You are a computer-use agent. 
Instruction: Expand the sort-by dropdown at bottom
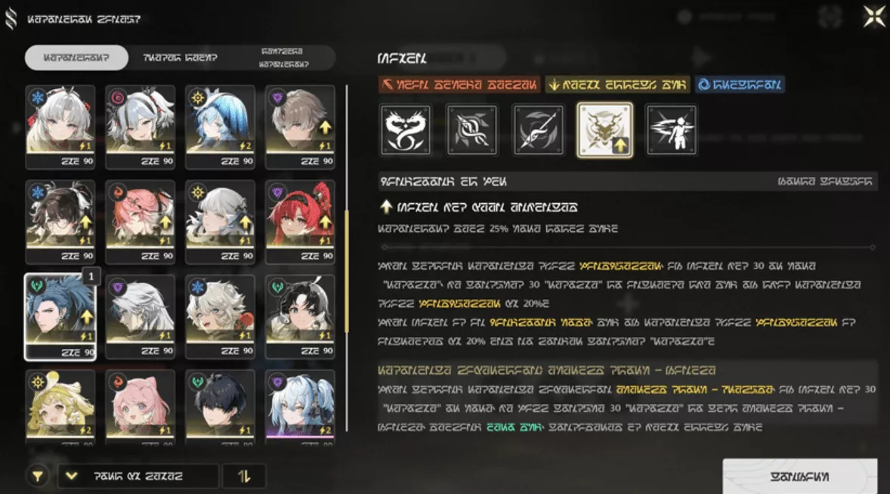138,476
